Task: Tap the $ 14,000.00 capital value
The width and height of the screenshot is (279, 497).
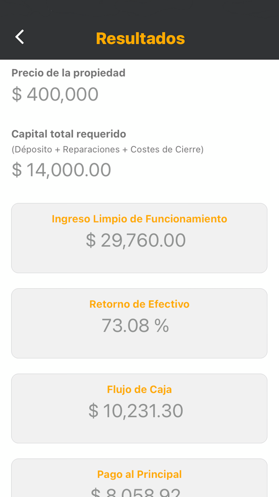Action: click(x=61, y=169)
